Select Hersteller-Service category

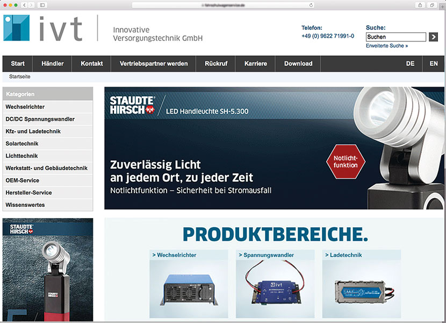pos(48,193)
